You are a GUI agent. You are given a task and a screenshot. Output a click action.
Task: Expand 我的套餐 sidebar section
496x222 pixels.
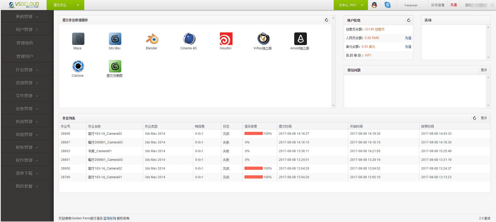point(27,186)
